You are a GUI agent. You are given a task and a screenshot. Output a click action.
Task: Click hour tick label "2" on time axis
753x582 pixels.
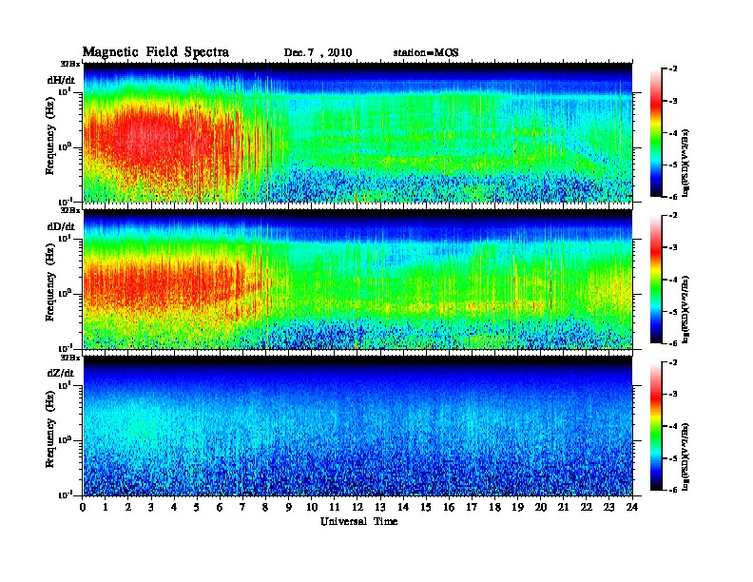[x=128, y=507]
